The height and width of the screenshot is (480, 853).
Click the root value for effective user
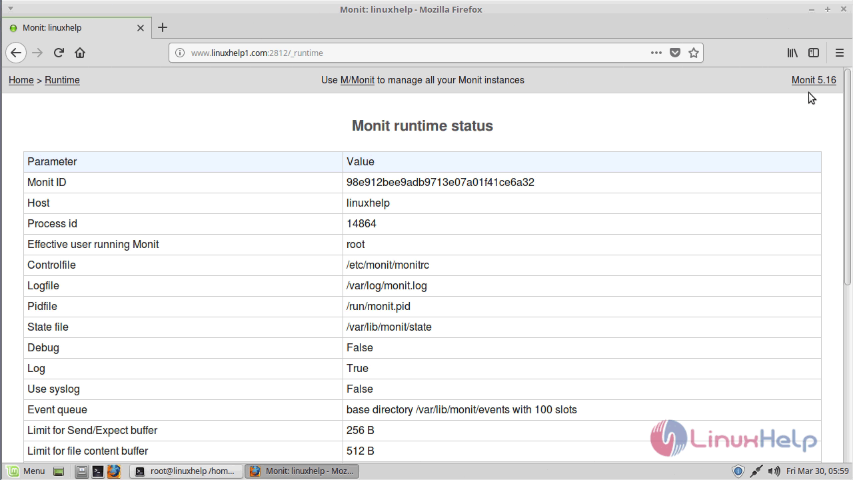point(356,244)
